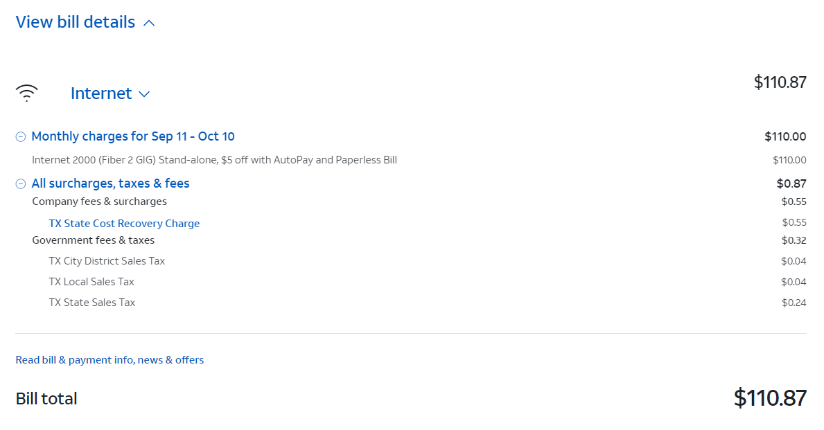Click Monthly charges for Sep 11 - Oct 10
824x430 pixels.
(133, 136)
